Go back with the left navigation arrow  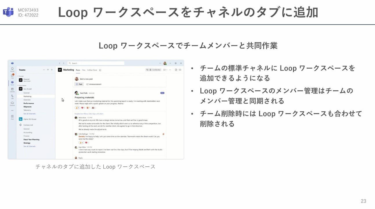(x=60, y=63)
